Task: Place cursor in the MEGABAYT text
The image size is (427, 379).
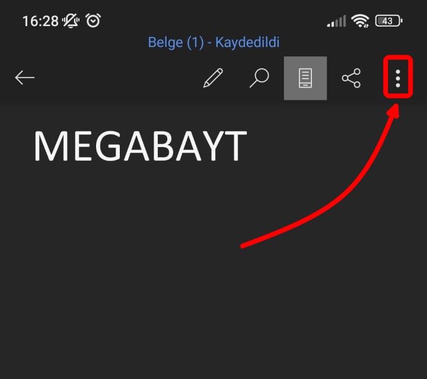Action: (x=140, y=146)
